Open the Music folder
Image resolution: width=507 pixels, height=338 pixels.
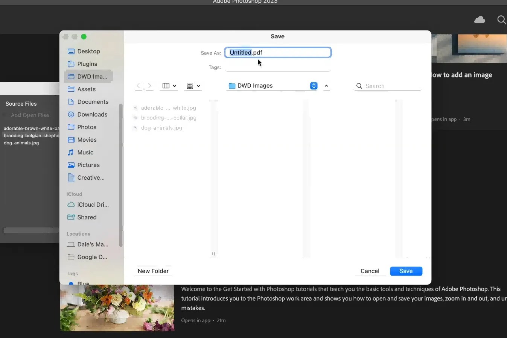click(85, 152)
